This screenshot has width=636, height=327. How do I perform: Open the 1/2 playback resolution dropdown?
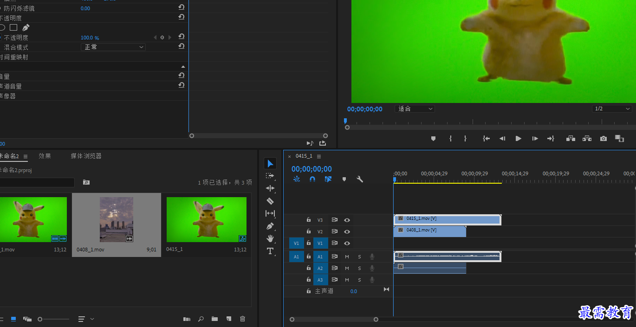tap(612, 109)
